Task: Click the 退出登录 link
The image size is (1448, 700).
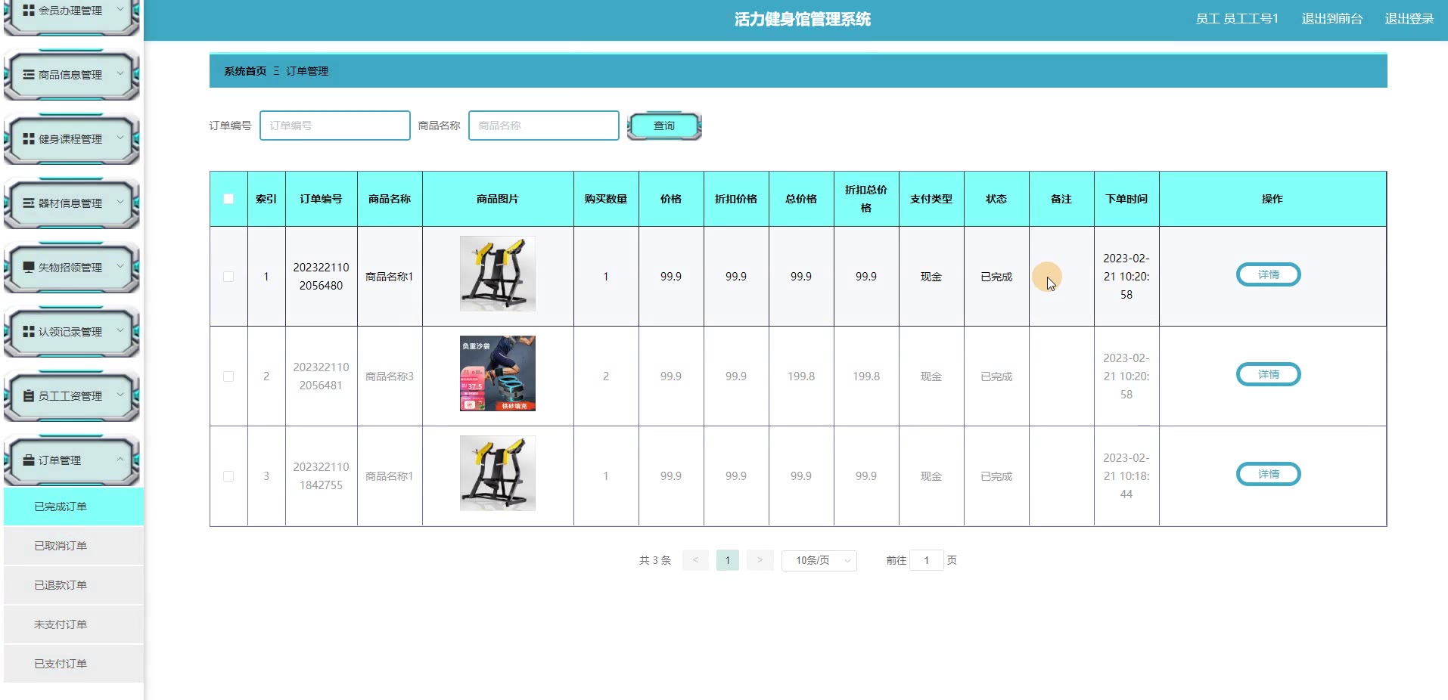Action: [x=1409, y=19]
